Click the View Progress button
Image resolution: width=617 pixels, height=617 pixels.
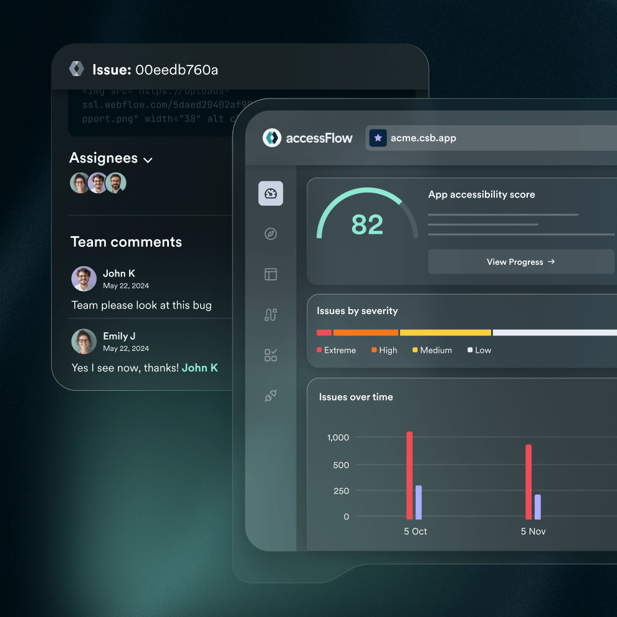pyautogui.click(x=520, y=262)
